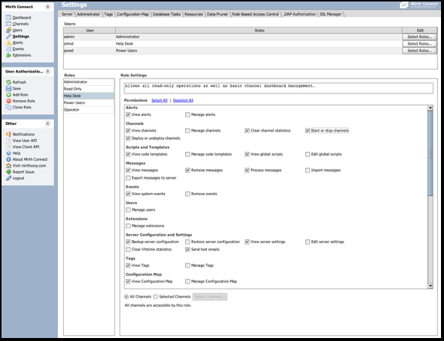Open the Users icon in sidebar

click(8, 30)
